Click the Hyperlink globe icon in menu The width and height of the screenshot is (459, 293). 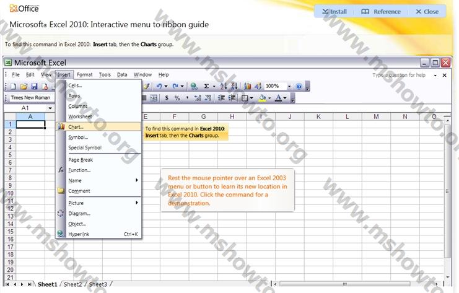[61, 234]
